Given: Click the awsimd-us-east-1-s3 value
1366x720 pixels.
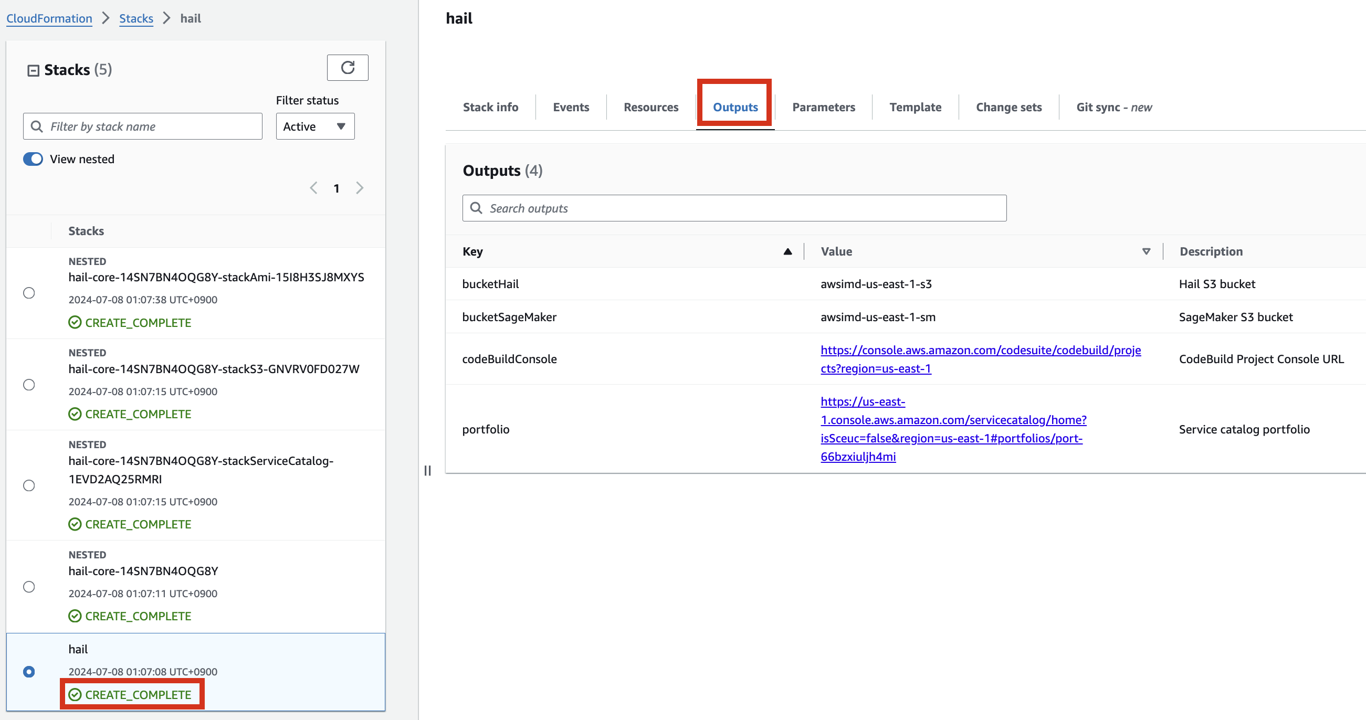Looking at the screenshot, I should pos(876,284).
